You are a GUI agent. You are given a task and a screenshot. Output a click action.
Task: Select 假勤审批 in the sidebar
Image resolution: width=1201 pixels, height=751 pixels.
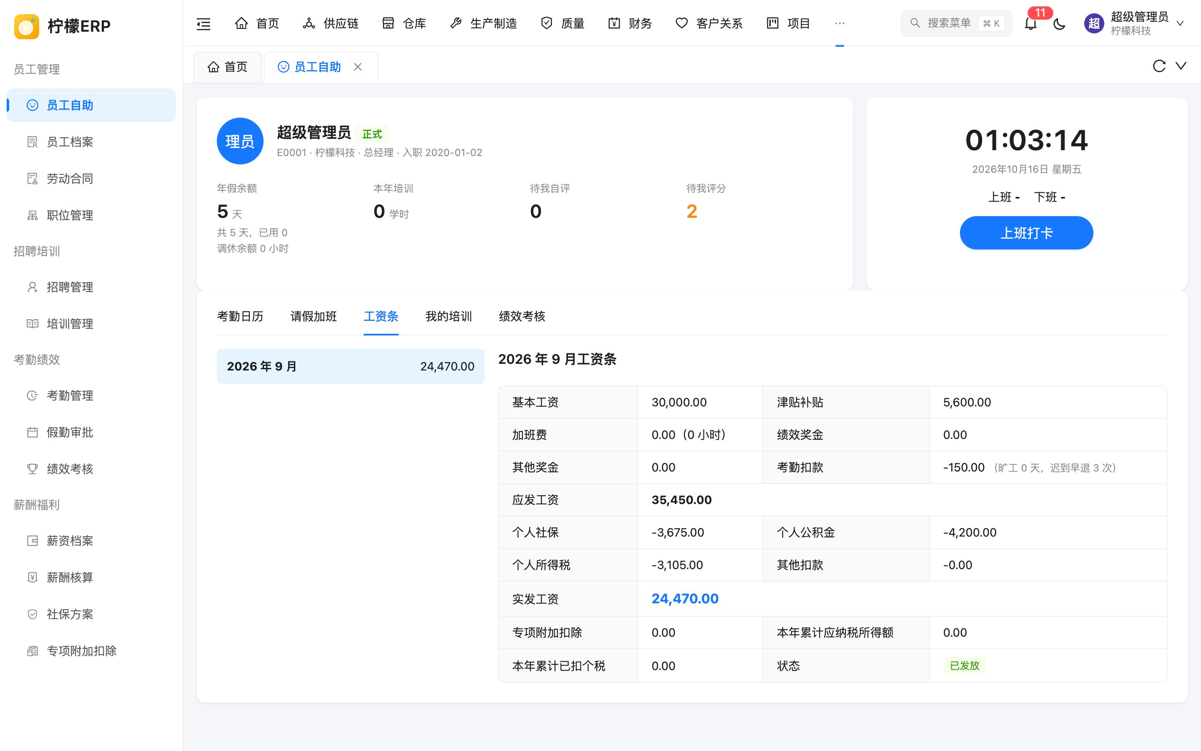[91, 432]
